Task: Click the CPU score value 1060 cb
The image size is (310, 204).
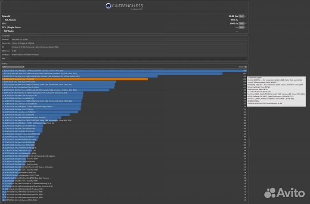Action: tap(234, 24)
